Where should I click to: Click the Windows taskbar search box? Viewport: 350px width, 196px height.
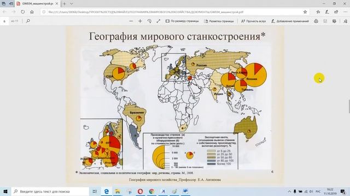pyautogui.click(x=50, y=191)
